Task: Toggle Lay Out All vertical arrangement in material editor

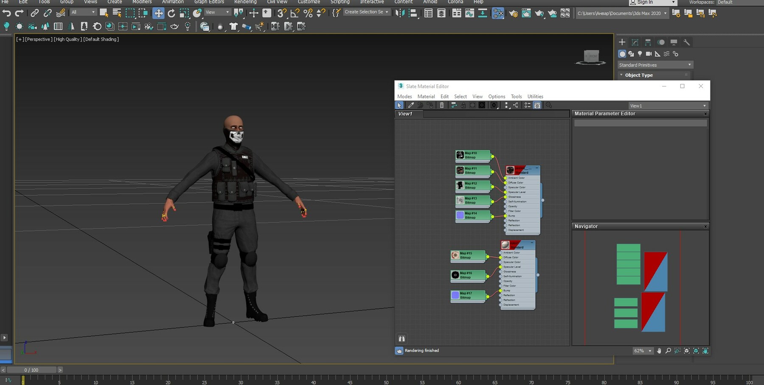Action: (x=506, y=105)
